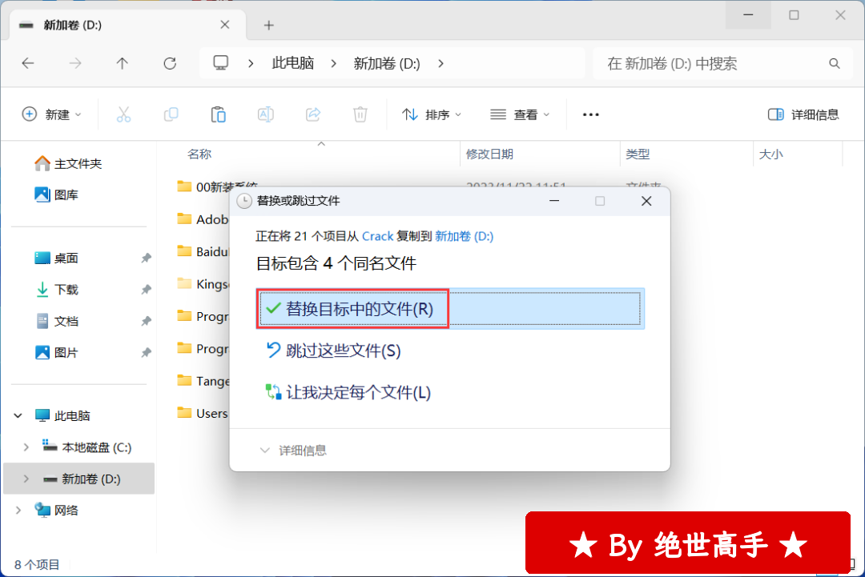Screen dimensions: 865x577
Task: Go up one folder level arrow
Action: 122,63
